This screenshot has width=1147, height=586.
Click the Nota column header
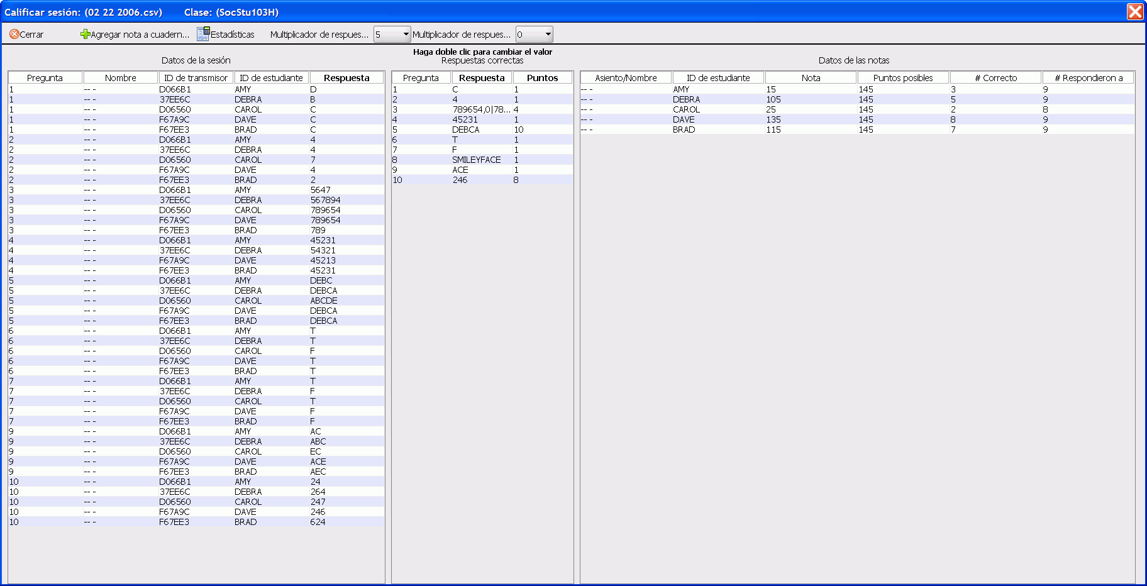[x=811, y=78]
